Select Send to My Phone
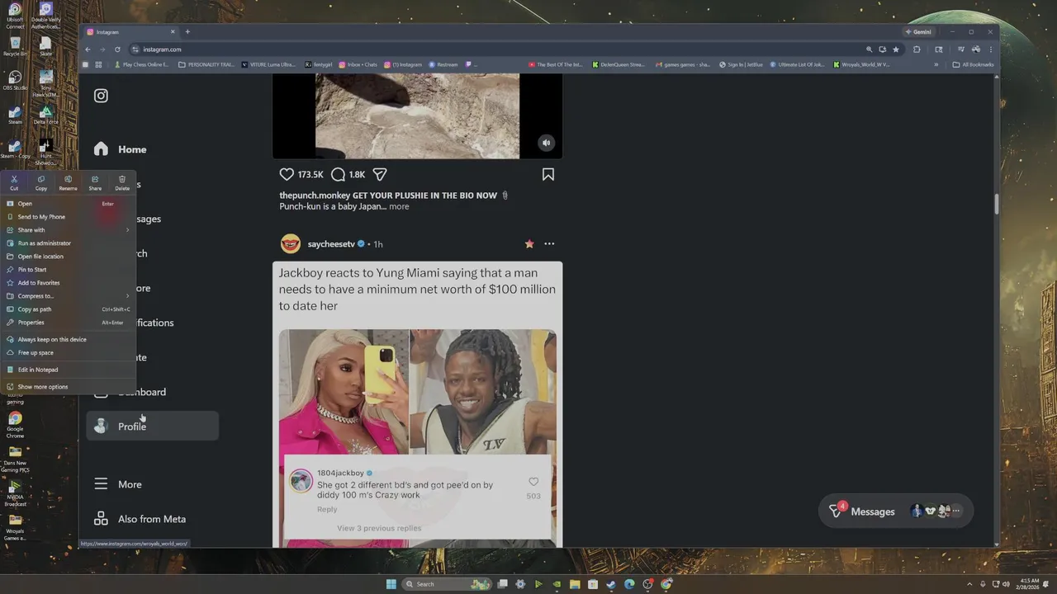 tap(68, 217)
